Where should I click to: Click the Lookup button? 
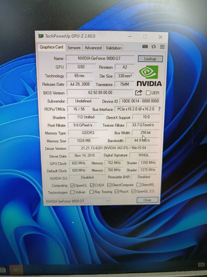150,59
